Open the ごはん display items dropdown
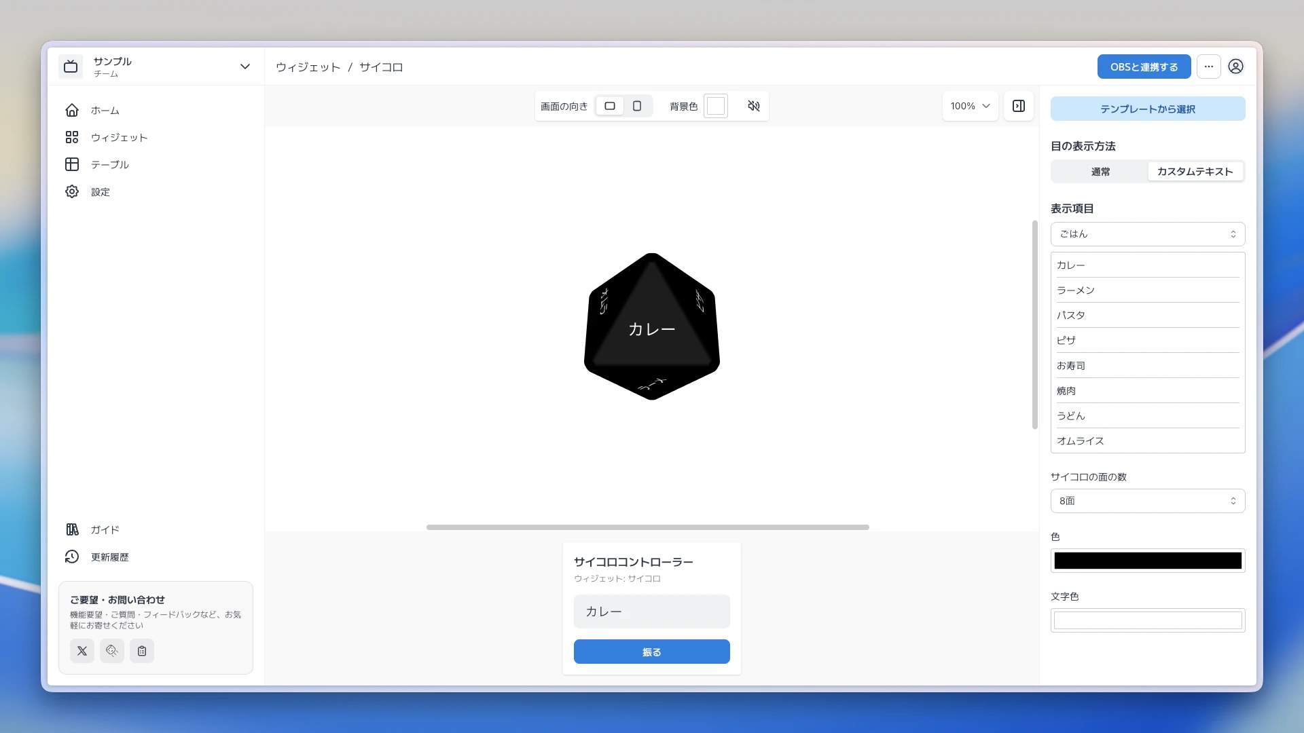The height and width of the screenshot is (733, 1304). pos(1148,234)
